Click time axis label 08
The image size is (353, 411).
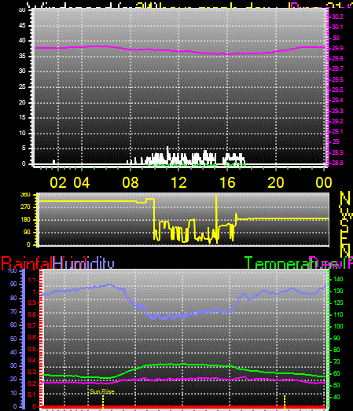pyautogui.click(x=131, y=182)
